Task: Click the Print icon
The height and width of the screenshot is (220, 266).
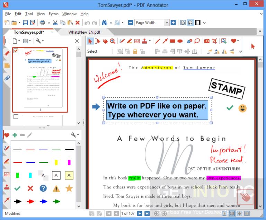Action: click(42, 23)
